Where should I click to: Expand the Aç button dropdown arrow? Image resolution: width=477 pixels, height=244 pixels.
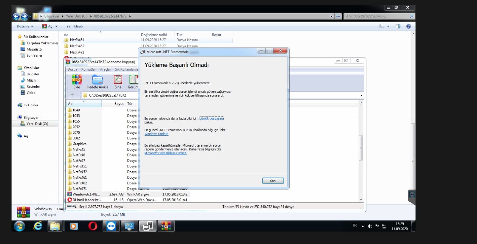point(56,26)
